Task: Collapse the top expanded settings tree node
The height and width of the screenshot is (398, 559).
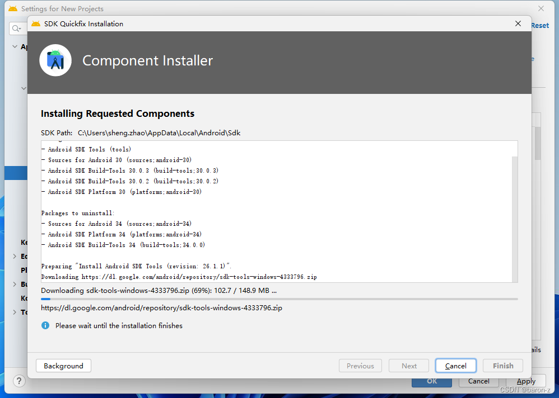Action: (15, 46)
